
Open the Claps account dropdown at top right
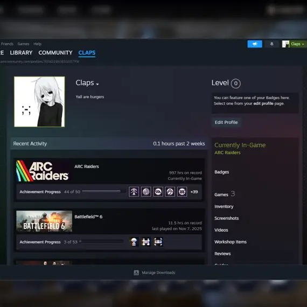[294, 44]
